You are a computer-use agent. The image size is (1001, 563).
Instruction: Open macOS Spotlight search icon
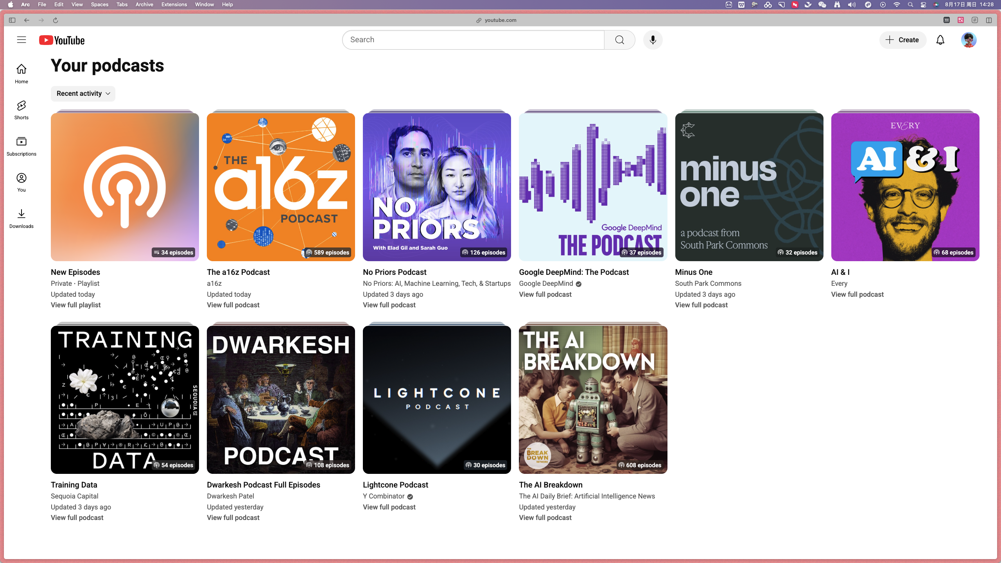pyautogui.click(x=910, y=5)
